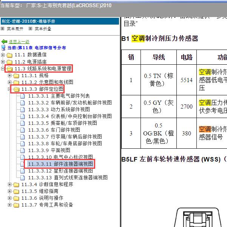The width and height of the screenshot is (227, 227).
Task: Click page icon of 11.3.3.9 平面视图
Action: [x=23, y=151]
